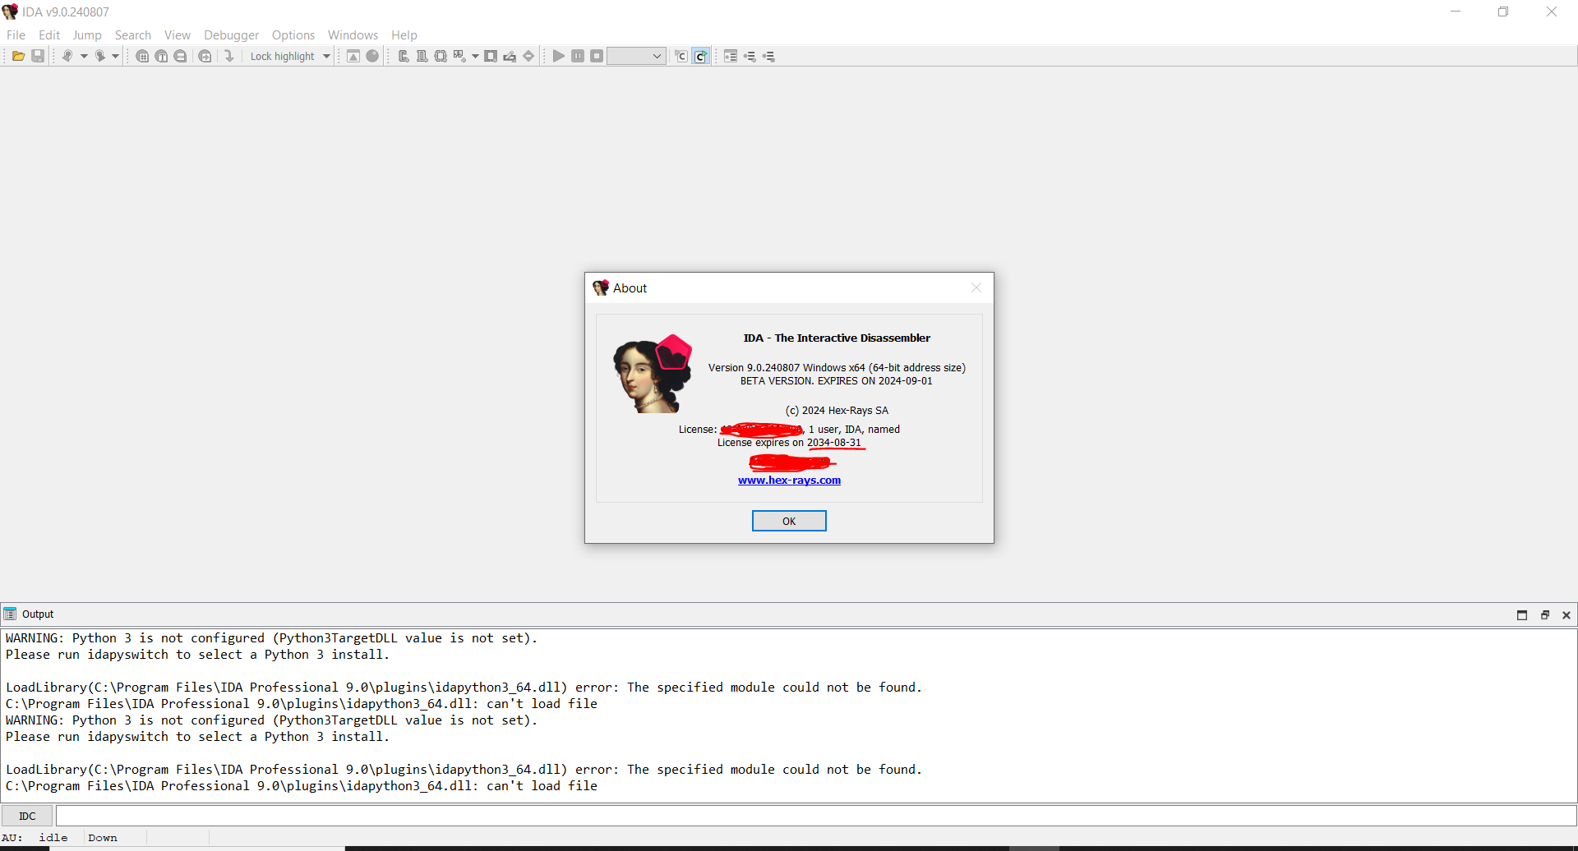Image resolution: width=1578 pixels, height=851 pixels.
Task: Open the View menu
Action: coord(178,34)
